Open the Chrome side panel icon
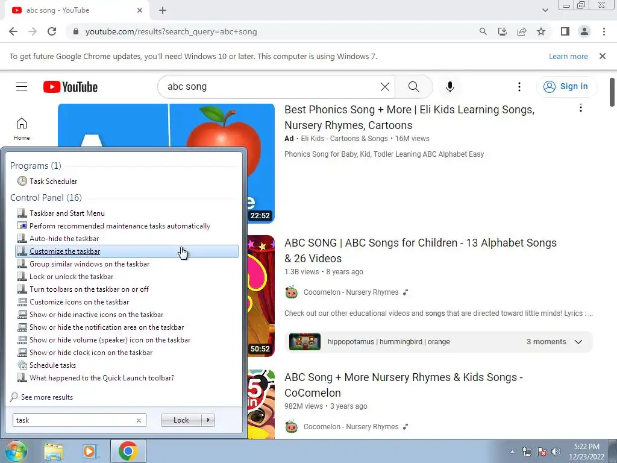This screenshot has width=617, height=463. [565, 31]
